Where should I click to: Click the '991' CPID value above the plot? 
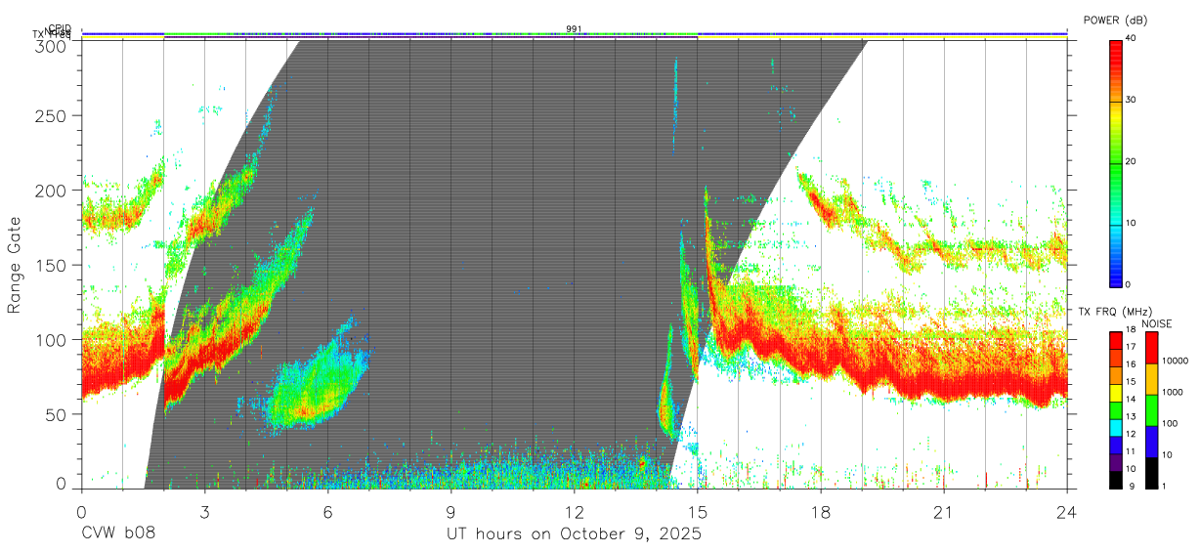(x=574, y=28)
